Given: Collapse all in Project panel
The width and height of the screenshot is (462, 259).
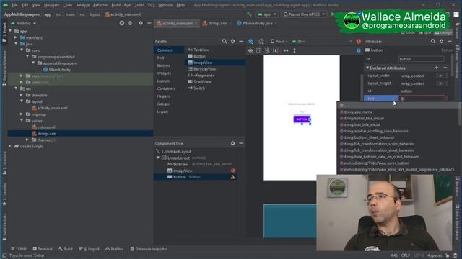Looking at the screenshot, I should (130, 23).
